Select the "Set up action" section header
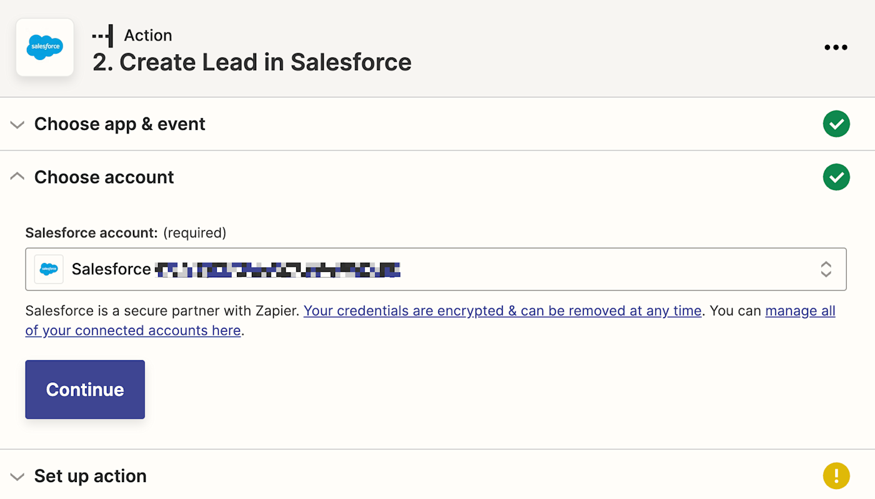 coord(90,476)
